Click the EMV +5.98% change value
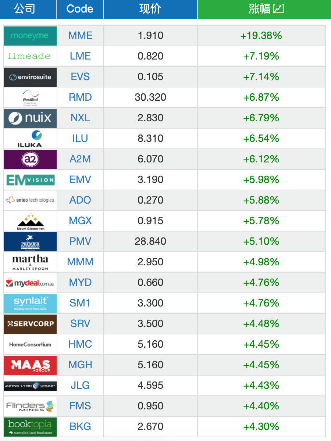The height and width of the screenshot is (441, 331). 261,180
